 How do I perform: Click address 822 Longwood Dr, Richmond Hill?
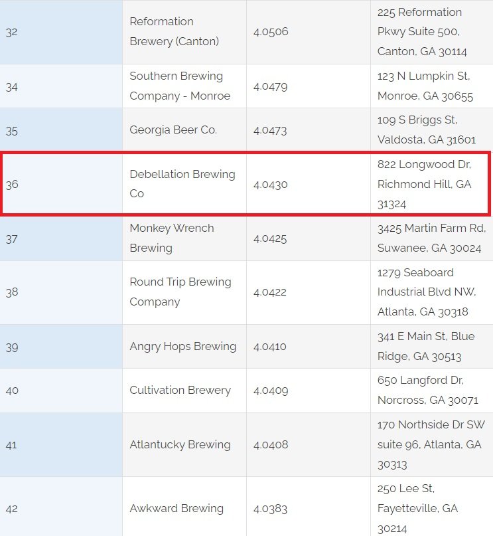click(425, 184)
